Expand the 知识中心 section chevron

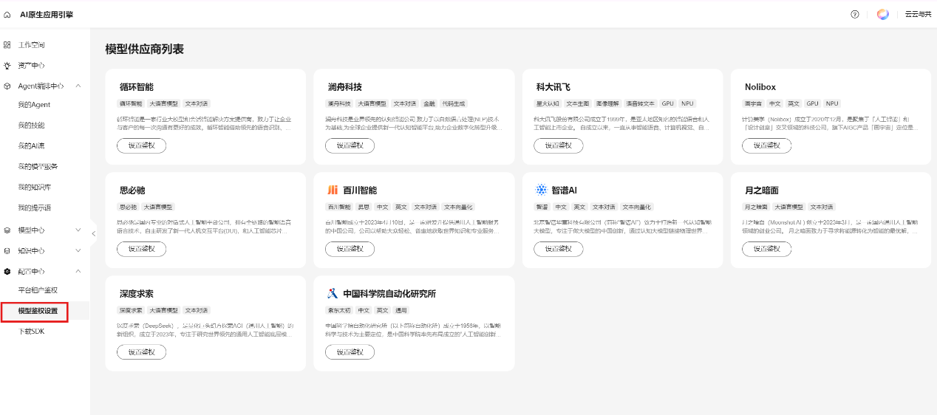coord(78,251)
